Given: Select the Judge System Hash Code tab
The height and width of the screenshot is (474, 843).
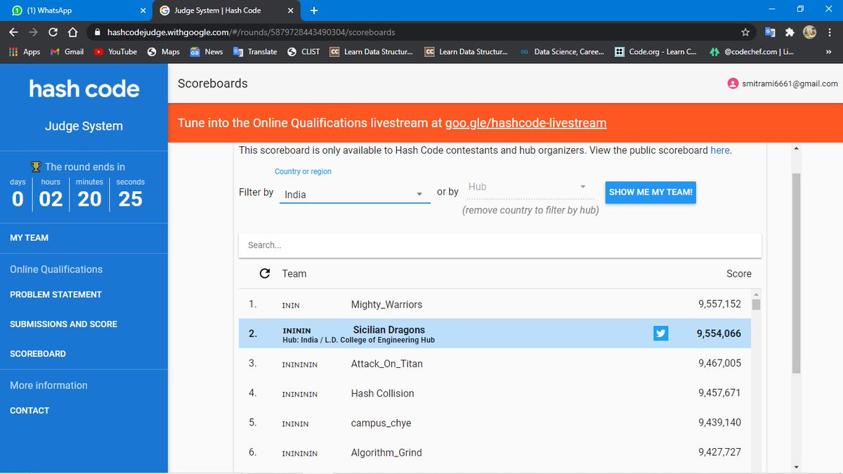Looking at the screenshot, I should point(225,11).
